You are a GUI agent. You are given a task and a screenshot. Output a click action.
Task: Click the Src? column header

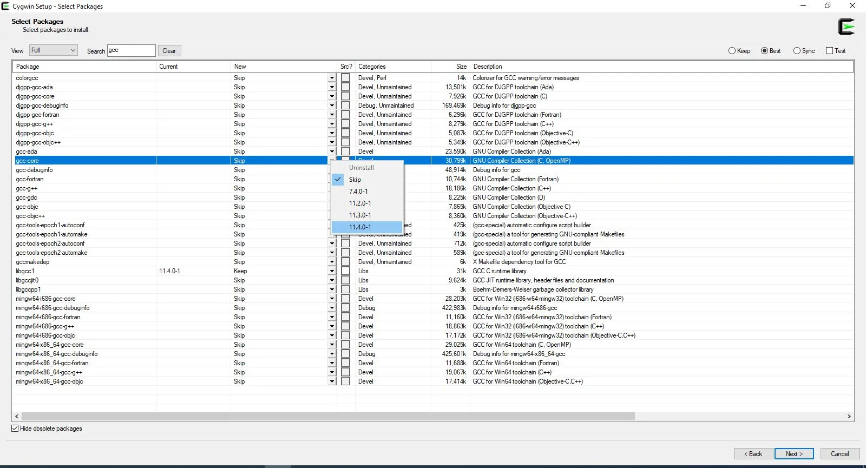click(x=346, y=67)
